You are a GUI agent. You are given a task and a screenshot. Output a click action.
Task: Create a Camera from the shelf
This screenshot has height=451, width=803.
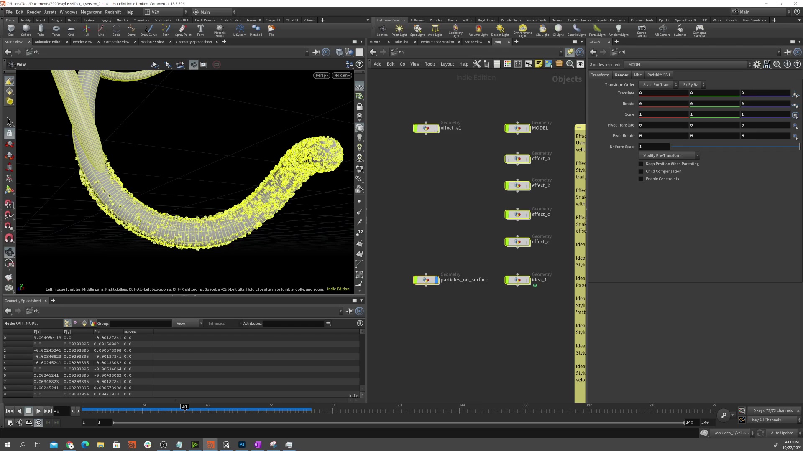(382, 30)
